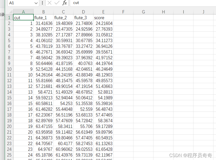Select column H header
This screenshot has width=216, height=160.
[163, 12]
